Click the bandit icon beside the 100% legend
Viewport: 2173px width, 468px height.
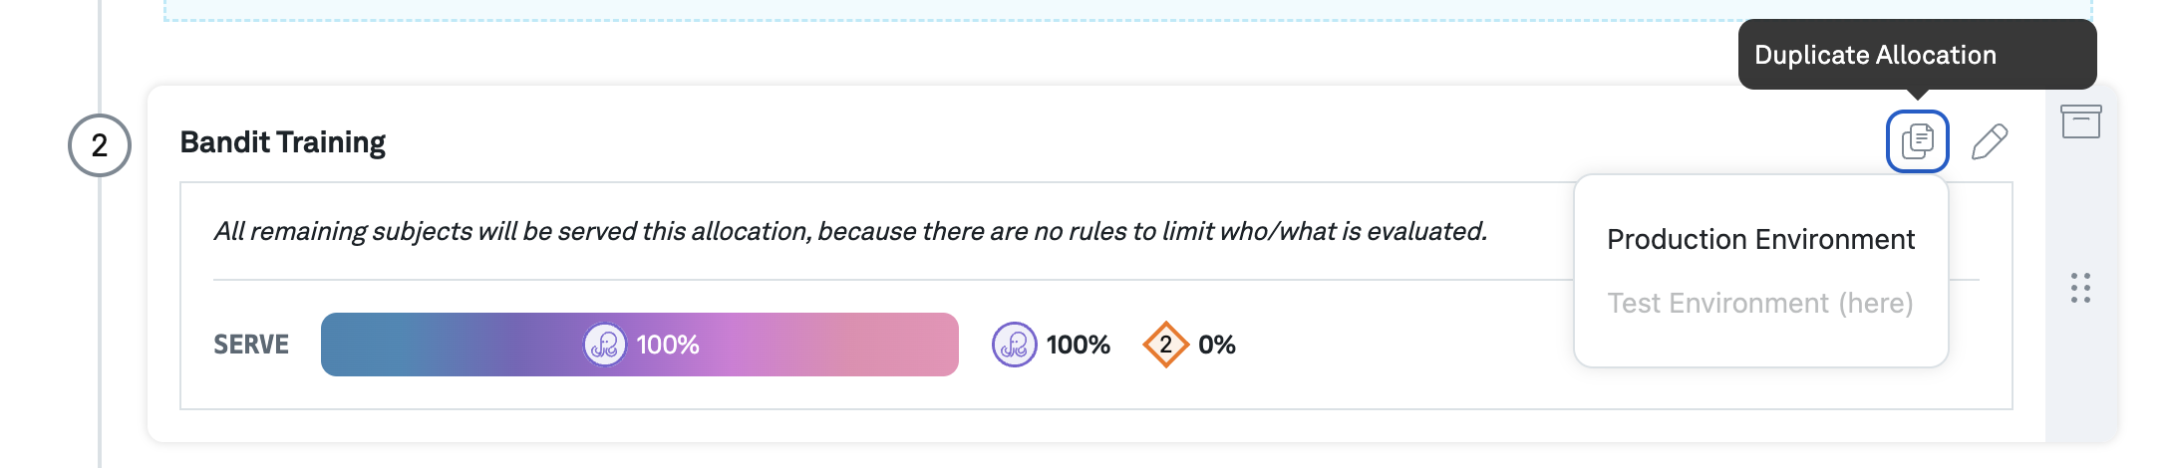(x=1014, y=345)
